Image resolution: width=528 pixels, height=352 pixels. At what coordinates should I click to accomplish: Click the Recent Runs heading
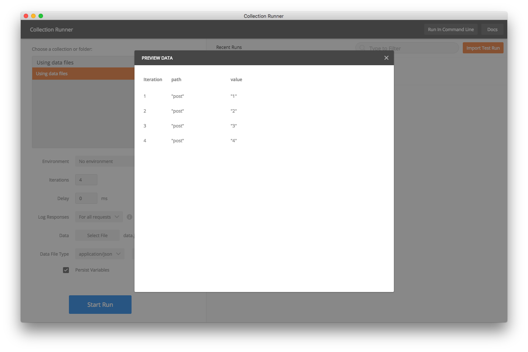point(229,47)
